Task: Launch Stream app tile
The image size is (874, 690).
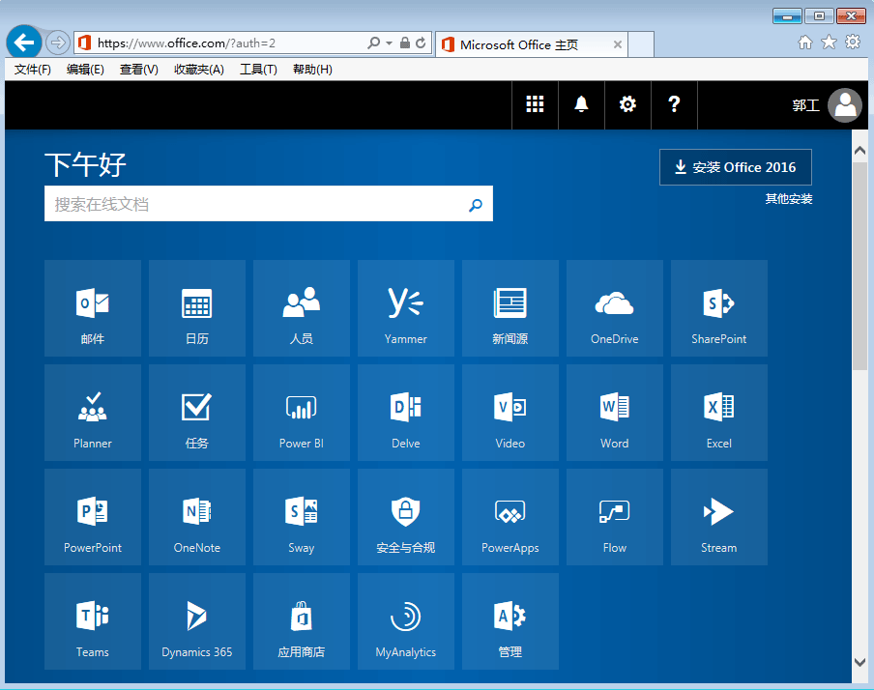Action: click(x=719, y=517)
